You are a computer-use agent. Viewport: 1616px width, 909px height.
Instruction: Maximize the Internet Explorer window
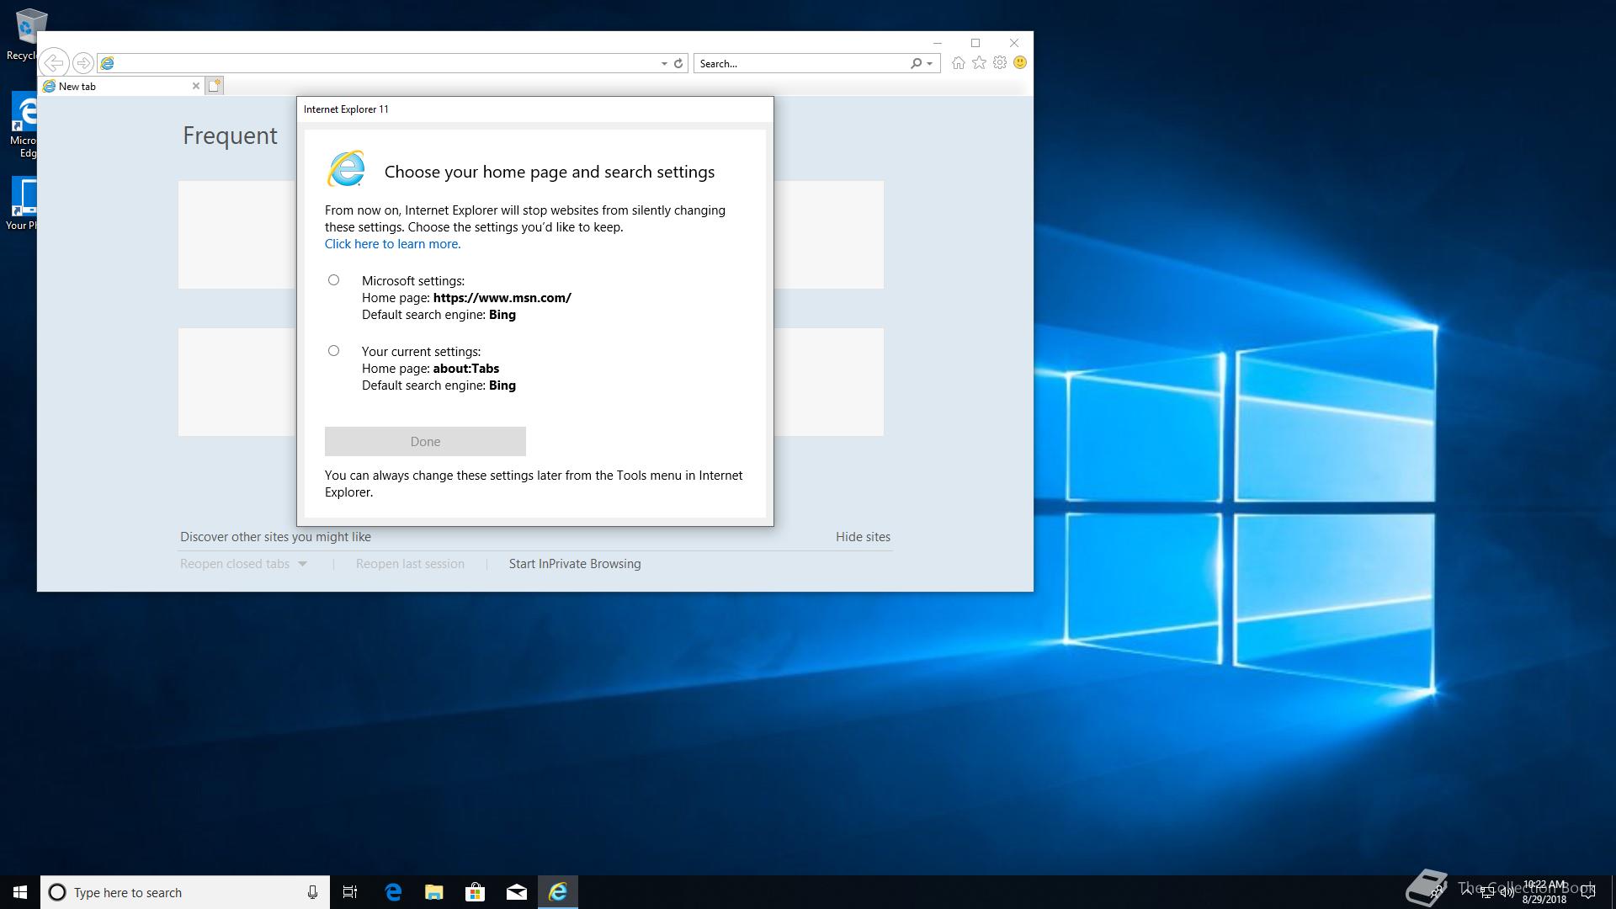975,43
